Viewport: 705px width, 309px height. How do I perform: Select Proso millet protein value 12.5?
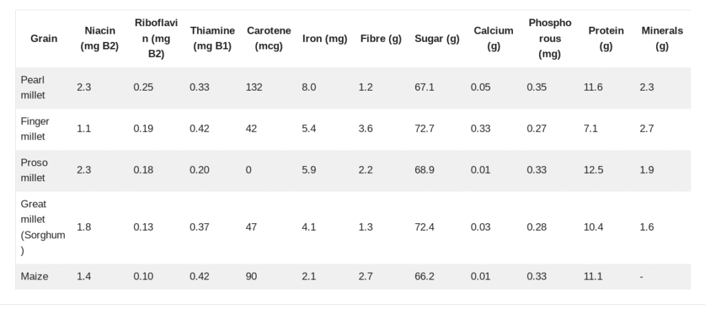point(593,170)
